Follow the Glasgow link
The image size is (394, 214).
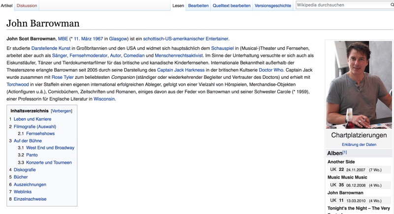[118, 39]
